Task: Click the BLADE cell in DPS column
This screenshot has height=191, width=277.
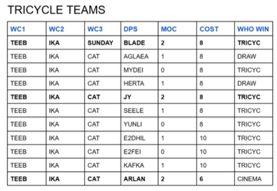Action: point(140,43)
